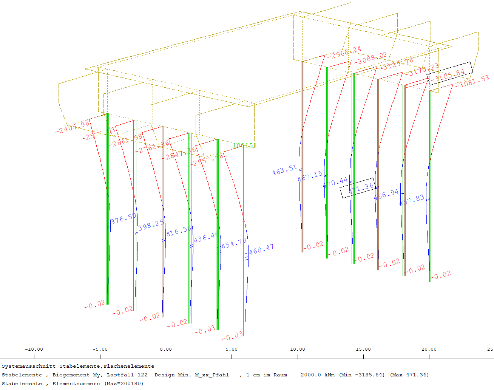This screenshot has width=494, height=390.
Task: Select the blue value 376.50
Action: pyautogui.click(x=124, y=218)
